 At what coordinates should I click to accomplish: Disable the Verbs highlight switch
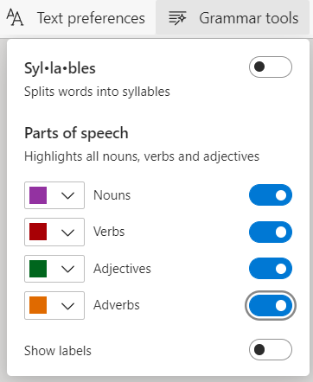click(271, 232)
